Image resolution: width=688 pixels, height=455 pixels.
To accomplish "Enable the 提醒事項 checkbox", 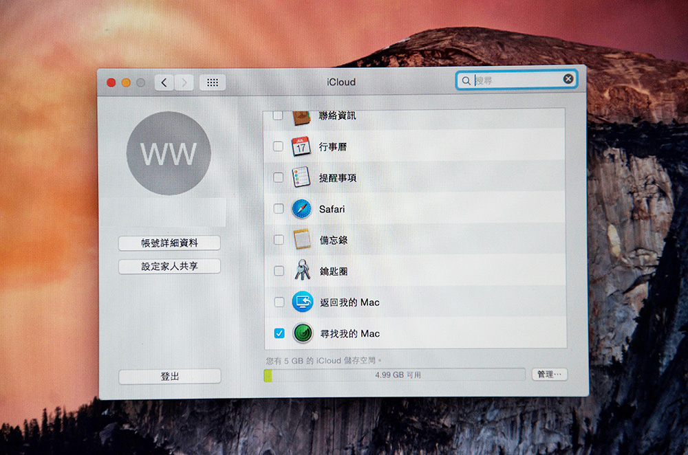I will pos(278,177).
